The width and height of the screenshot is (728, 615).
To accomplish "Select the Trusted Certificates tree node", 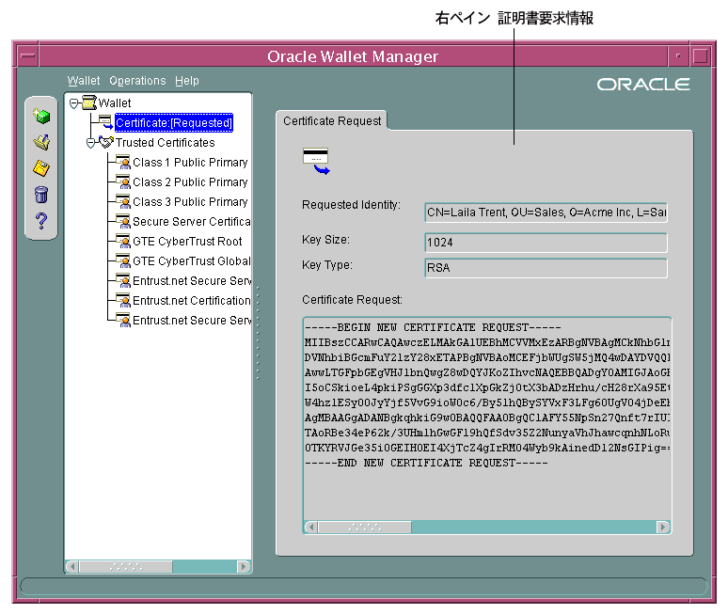I will pyautogui.click(x=166, y=143).
